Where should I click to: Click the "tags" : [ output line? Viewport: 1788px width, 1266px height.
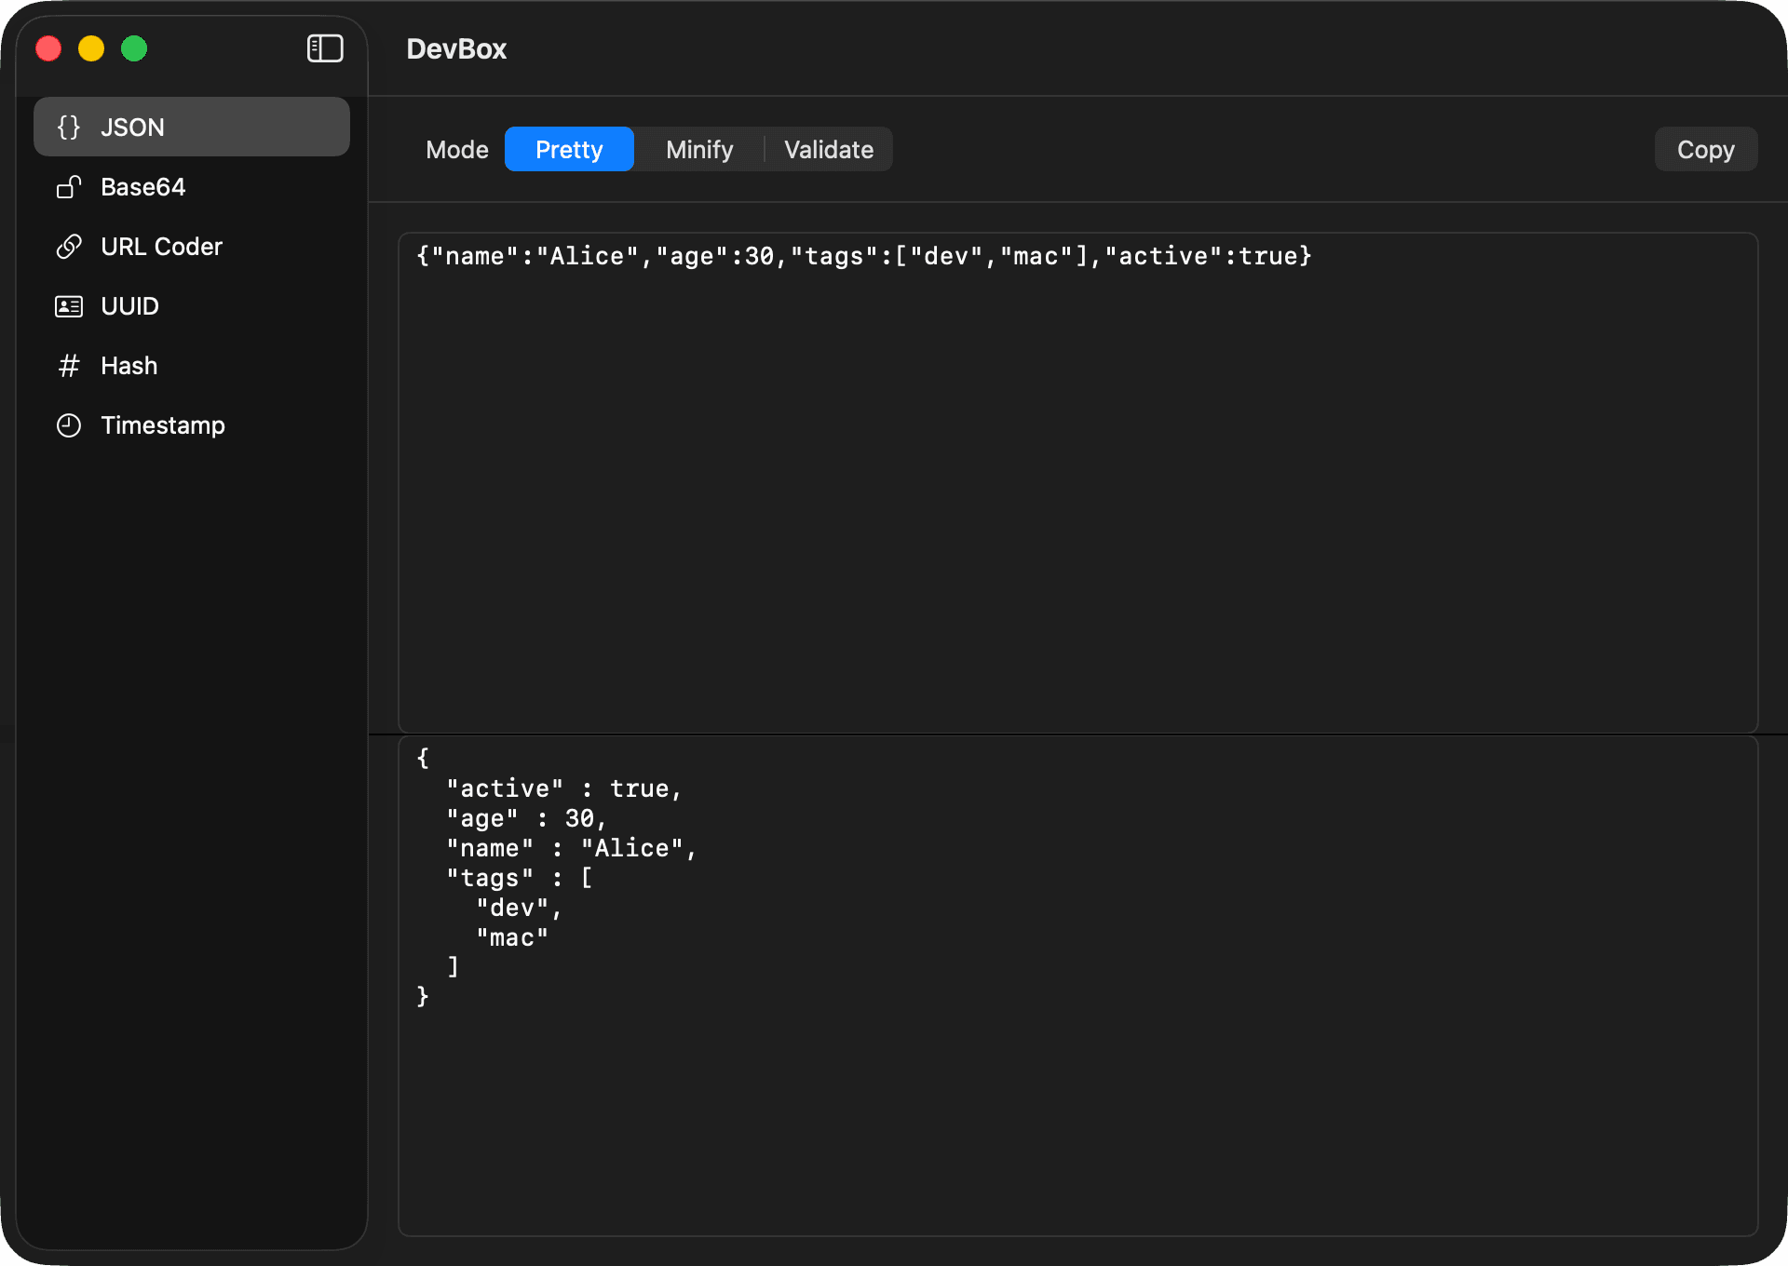click(519, 878)
